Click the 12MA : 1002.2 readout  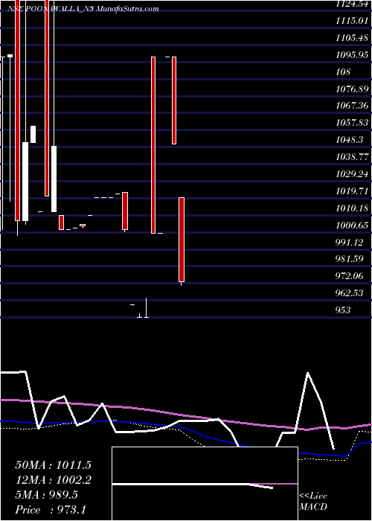pyautogui.click(x=53, y=480)
